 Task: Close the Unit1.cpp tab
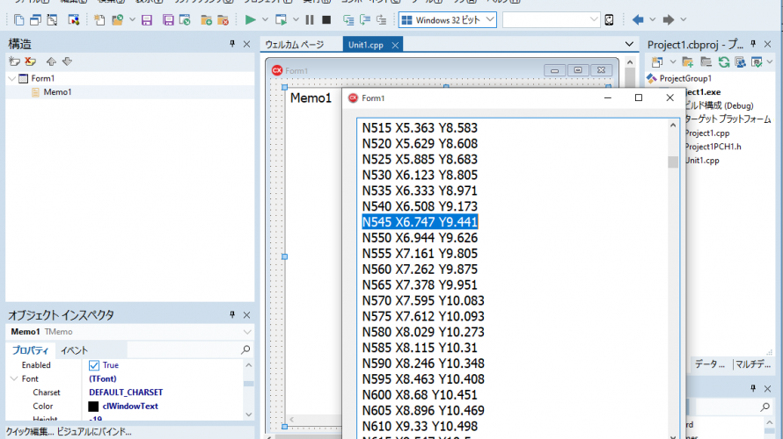[x=395, y=45]
